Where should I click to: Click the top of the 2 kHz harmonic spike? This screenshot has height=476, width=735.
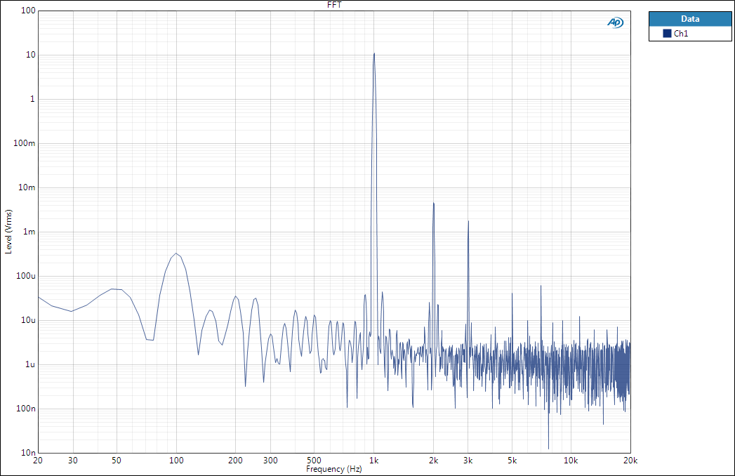click(x=433, y=203)
